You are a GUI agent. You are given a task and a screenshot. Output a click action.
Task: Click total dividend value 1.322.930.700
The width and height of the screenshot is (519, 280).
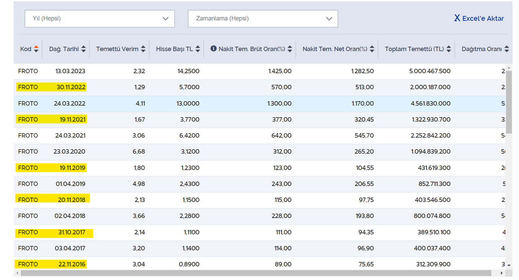click(431, 120)
